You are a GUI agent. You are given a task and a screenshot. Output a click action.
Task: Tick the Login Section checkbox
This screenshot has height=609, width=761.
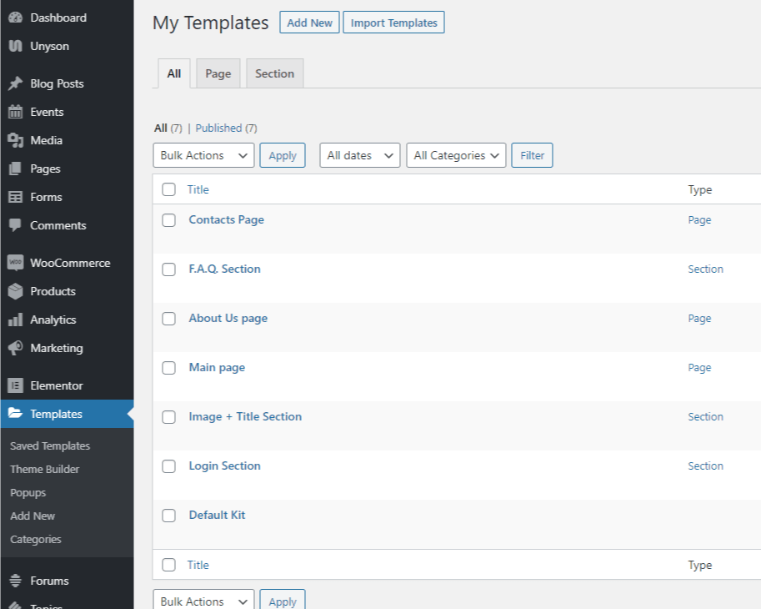point(169,466)
